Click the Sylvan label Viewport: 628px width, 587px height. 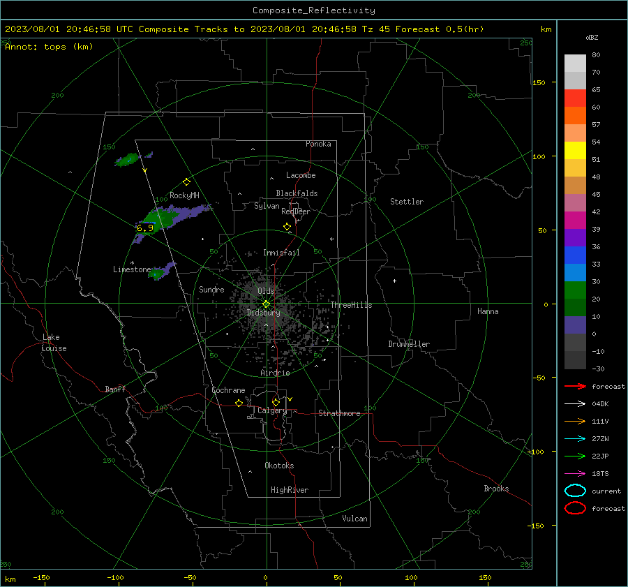[x=267, y=206]
